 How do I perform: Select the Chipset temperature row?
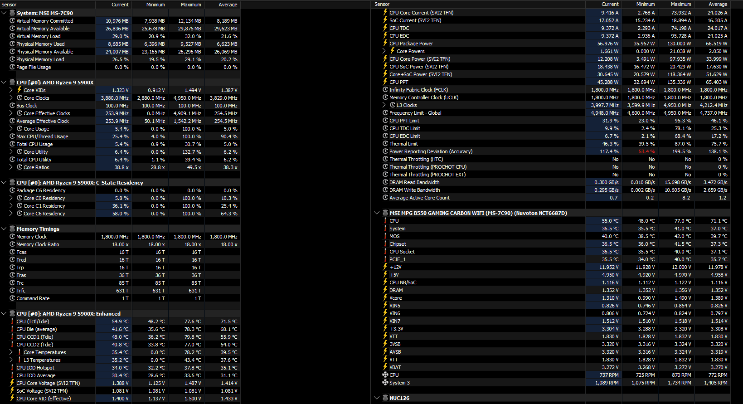(551, 244)
